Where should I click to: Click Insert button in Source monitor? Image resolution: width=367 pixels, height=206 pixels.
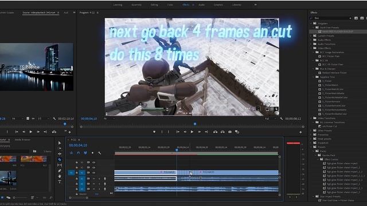click(54, 132)
